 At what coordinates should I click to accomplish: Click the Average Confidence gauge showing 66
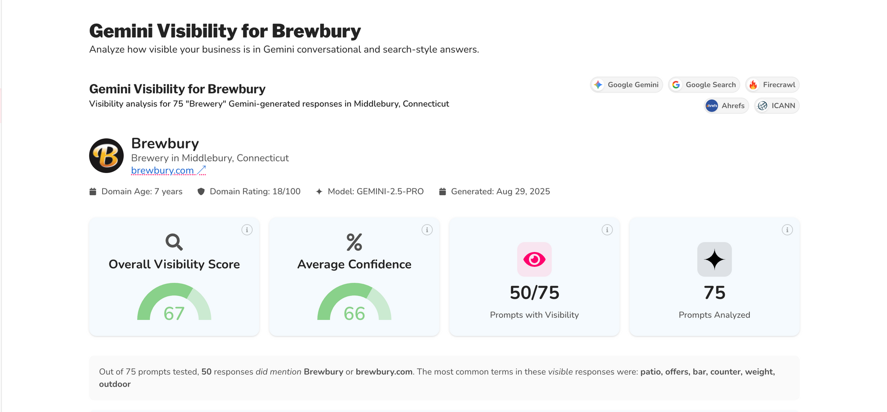click(354, 303)
